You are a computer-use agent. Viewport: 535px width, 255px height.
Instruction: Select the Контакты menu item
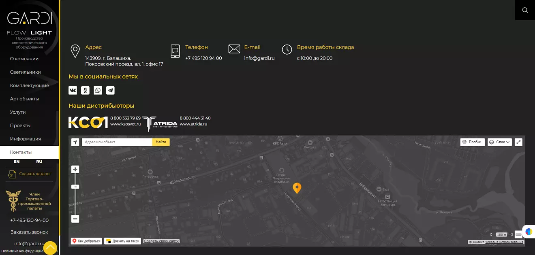[x=29, y=152]
